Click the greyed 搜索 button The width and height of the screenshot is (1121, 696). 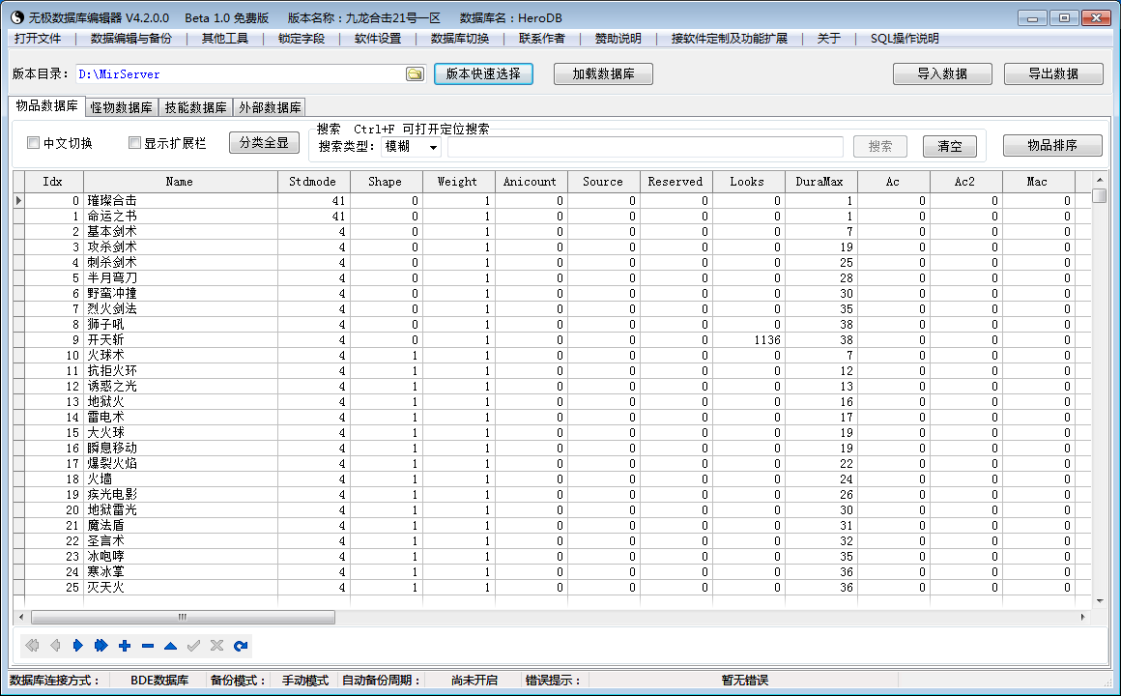point(880,146)
